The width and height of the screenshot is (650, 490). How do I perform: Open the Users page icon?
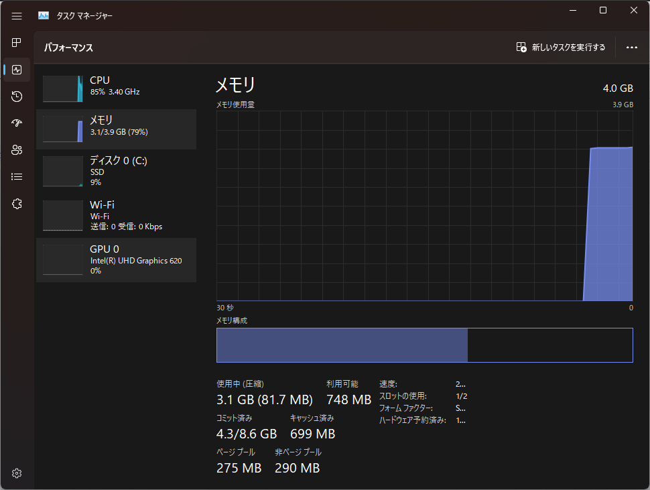17,150
